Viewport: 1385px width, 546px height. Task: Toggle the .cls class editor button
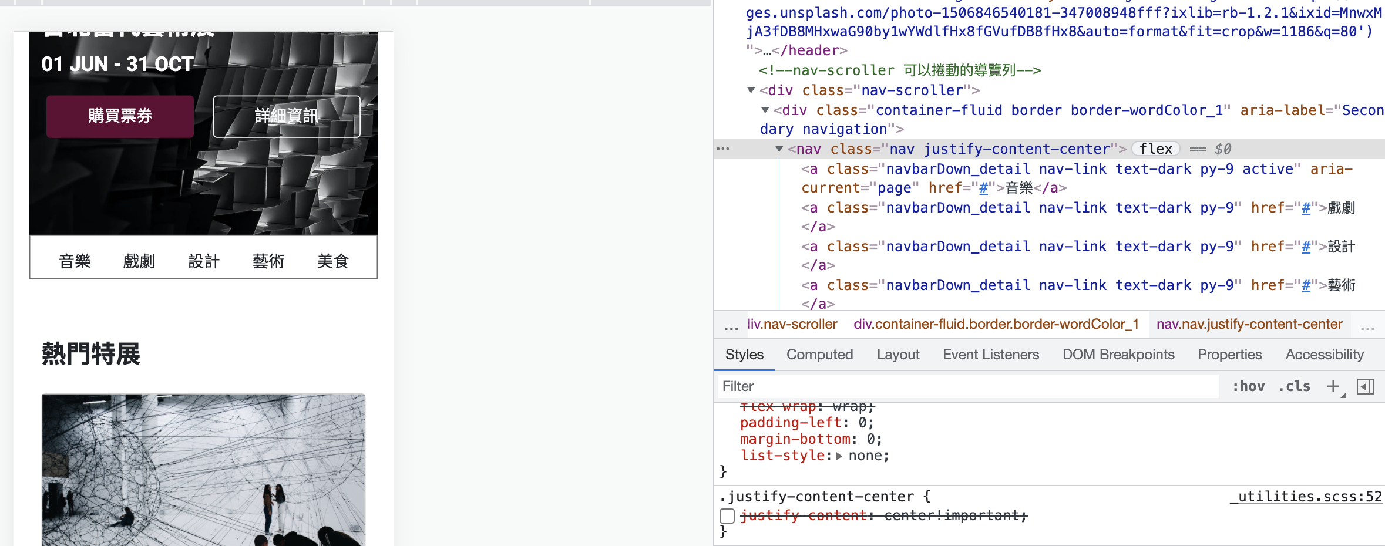coord(1294,386)
